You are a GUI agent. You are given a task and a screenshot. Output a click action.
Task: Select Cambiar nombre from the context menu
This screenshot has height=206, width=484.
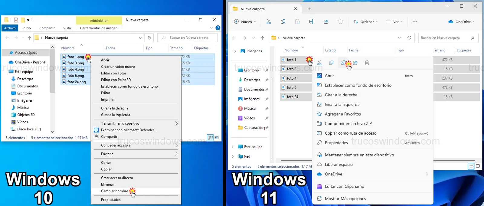point(114,191)
